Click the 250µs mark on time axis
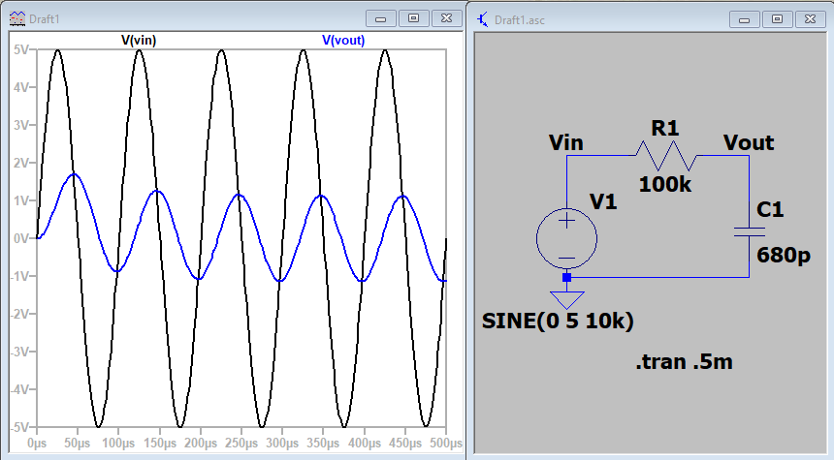 click(x=241, y=443)
